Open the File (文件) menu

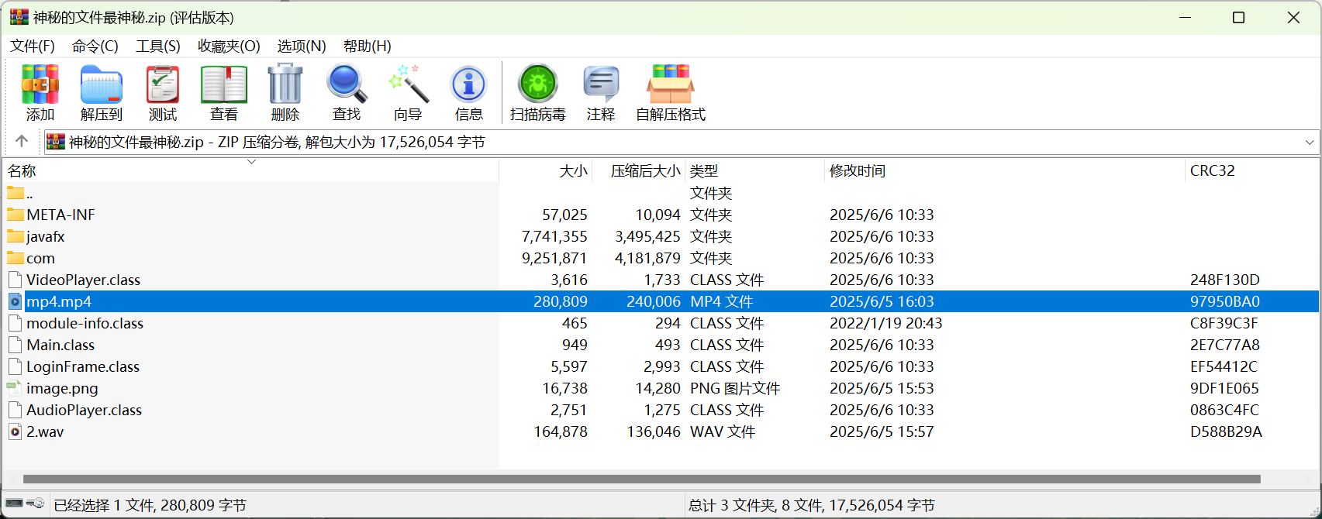33,46
